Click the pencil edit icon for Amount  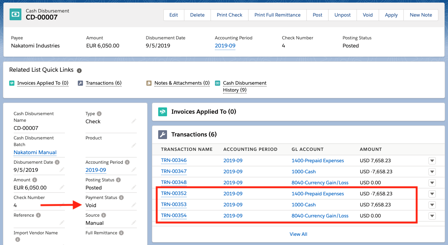pos(62,187)
